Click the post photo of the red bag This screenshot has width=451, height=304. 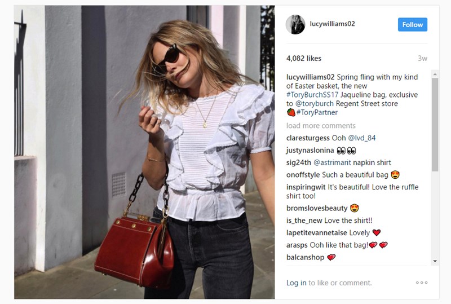coord(144,152)
